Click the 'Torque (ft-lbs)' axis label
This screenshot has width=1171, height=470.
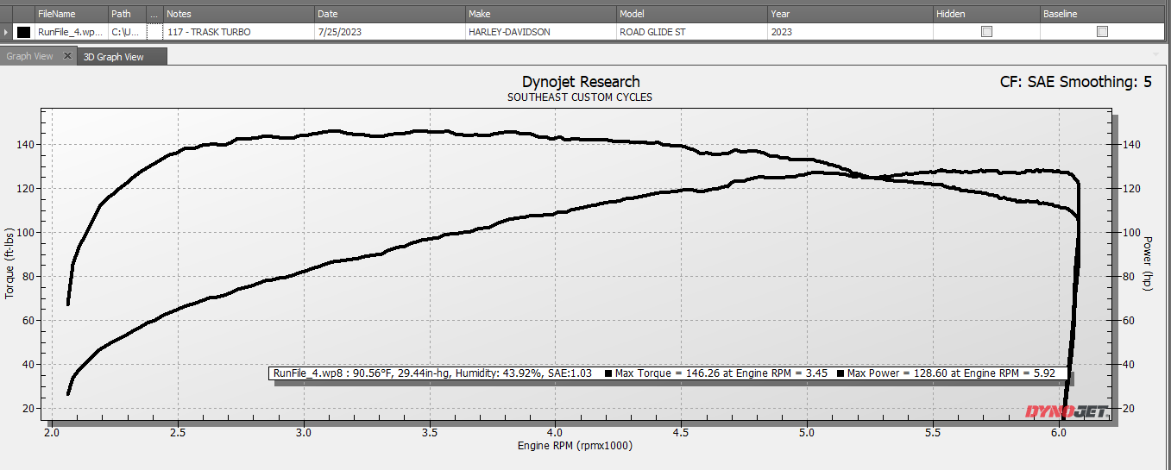pyautogui.click(x=10, y=262)
